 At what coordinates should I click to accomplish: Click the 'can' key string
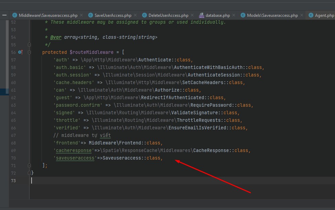(60, 90)
